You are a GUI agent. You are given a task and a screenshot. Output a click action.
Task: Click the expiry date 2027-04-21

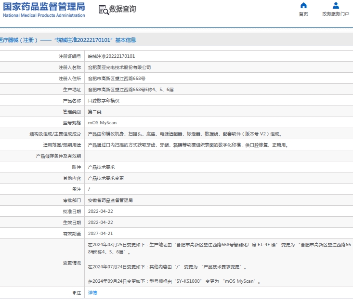pyautogui.click(x=100, y=234)
